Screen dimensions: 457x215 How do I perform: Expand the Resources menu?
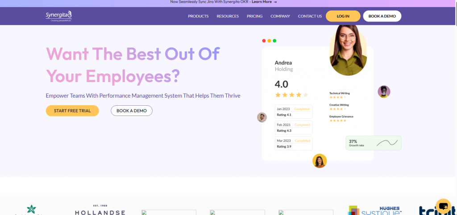(x=228, y=16)
